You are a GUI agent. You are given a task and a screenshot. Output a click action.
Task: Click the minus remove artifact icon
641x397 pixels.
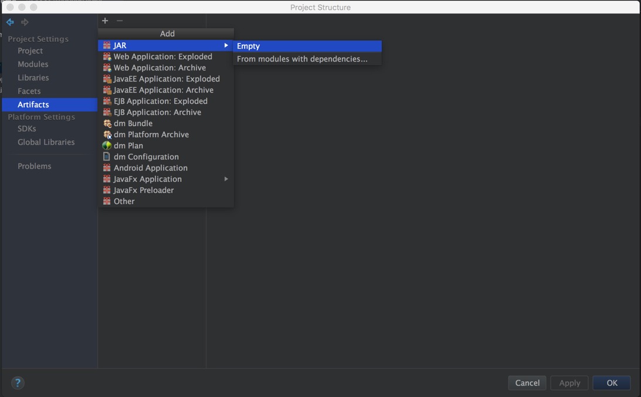[120, 21]
